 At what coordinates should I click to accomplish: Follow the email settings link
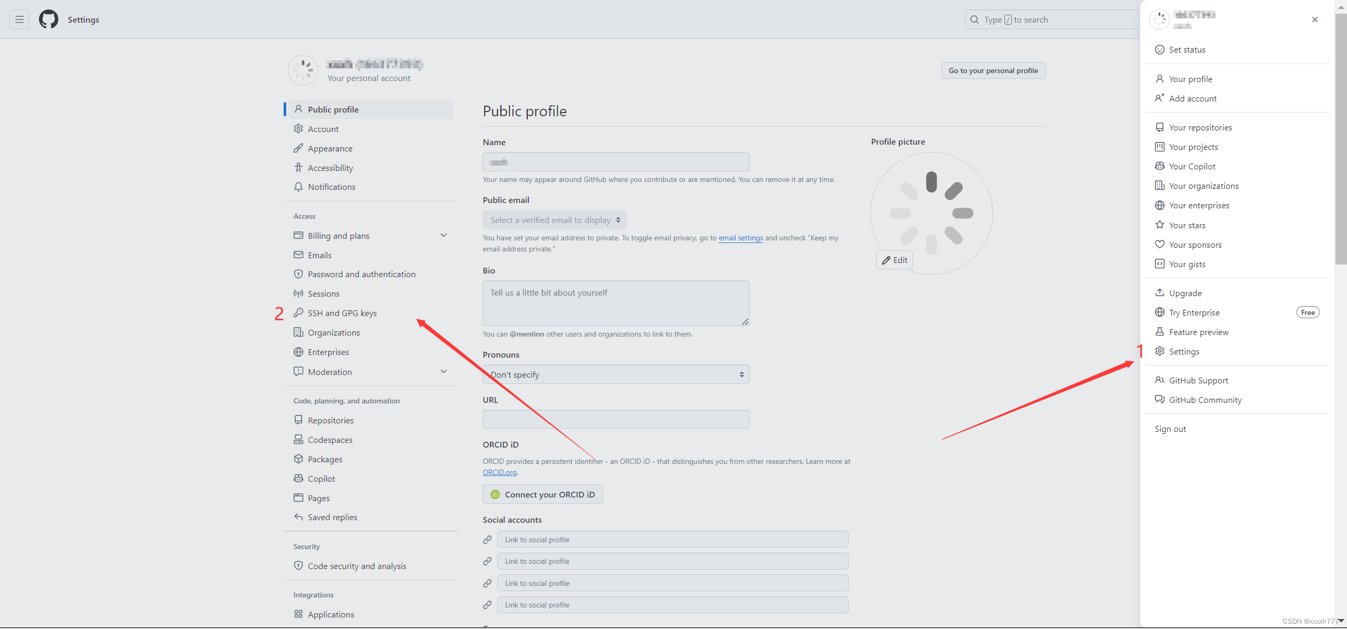pos(740,238)
